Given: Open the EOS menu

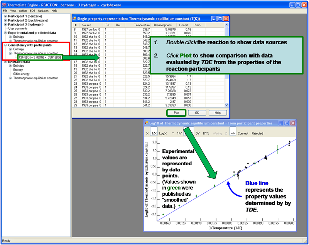Looking at the screenshot, I should click(x=32, y=11).
